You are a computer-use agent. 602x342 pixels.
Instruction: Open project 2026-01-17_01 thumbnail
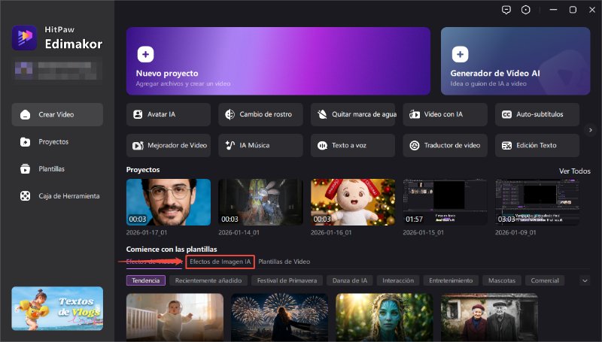[x=168, y=202]
